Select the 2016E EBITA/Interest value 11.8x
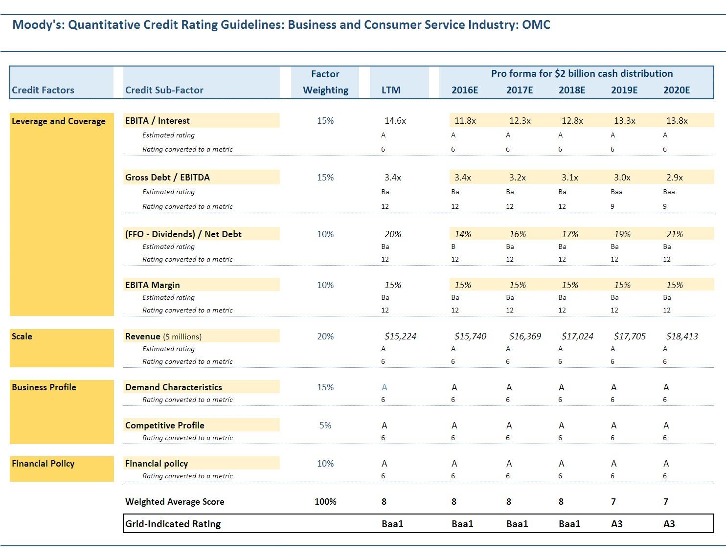The image size is (726, 559). [x=465, y=121]
